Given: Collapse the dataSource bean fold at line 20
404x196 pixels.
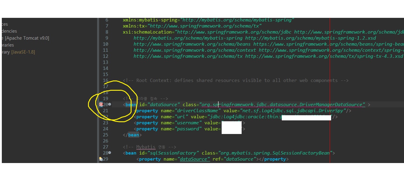Looking at the screenshot, I should (109, 104).
